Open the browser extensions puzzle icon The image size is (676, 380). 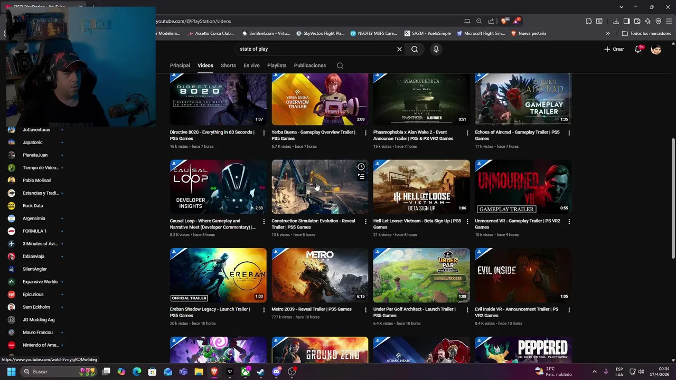pyautogui.click(x=589, y=21)
